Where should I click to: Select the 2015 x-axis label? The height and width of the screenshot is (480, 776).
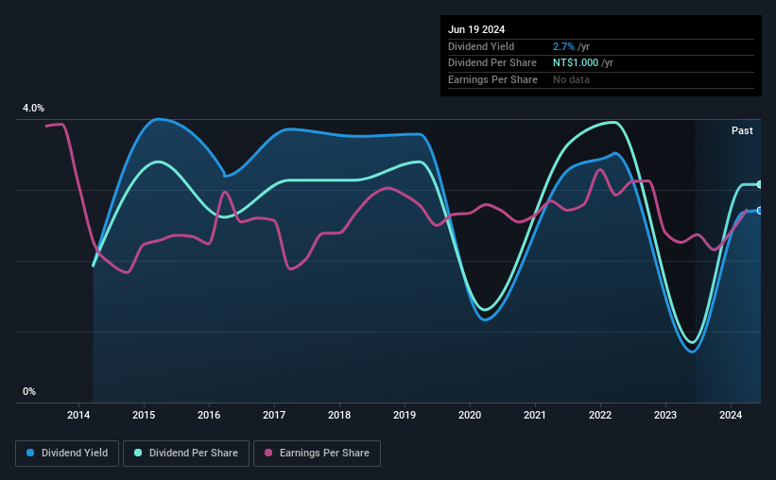tap(144, 415)
